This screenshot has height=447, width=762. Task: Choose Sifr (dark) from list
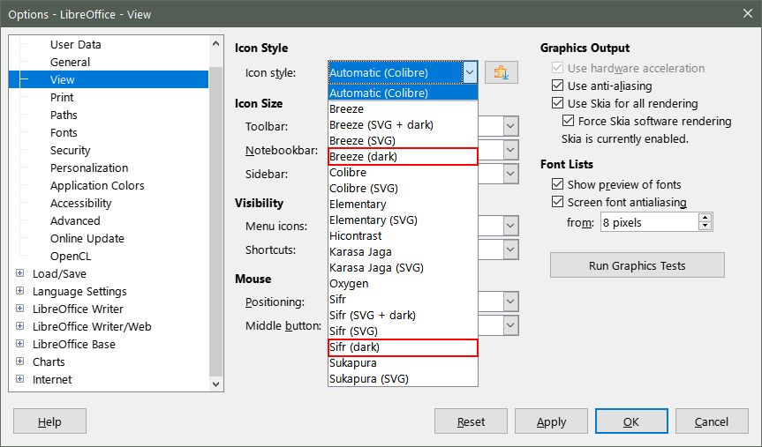[x=403, y=347]
